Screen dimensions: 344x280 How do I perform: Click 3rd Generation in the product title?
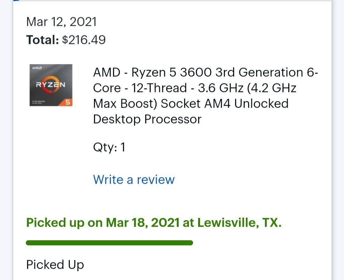259,73
